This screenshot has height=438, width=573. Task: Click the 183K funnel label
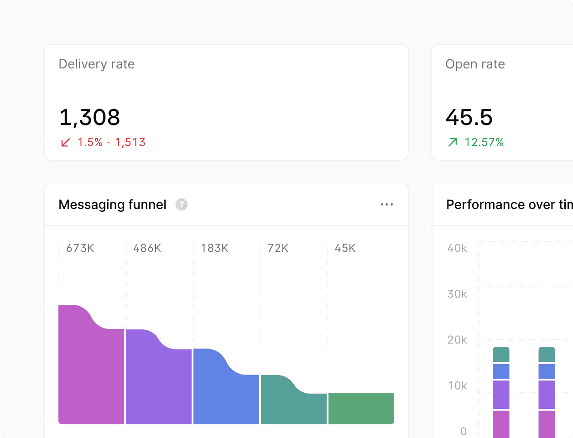point(214,248)
